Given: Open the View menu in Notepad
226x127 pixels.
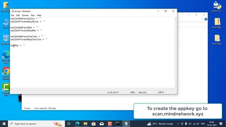Looking at the screenshot, I should coord(32,15).
